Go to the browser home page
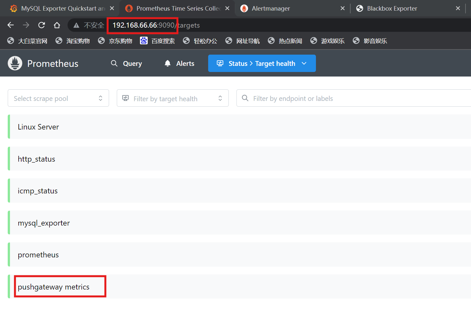471x330 pixels. click(57, 25)
